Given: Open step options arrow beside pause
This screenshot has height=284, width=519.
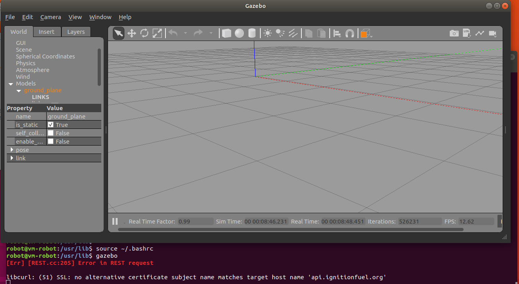Looking at the screenshot, I should 124,222.
